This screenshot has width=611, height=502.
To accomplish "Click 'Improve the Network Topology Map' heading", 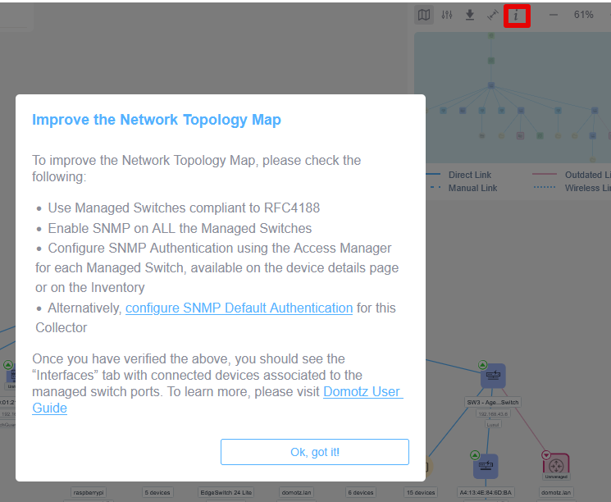I will [x=157, y=120].
